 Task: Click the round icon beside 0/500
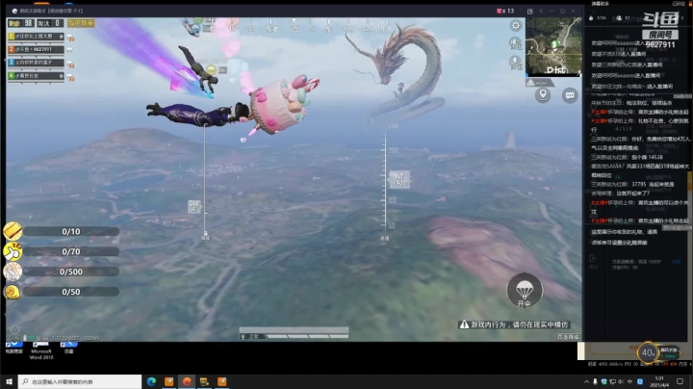click(13, 272)
